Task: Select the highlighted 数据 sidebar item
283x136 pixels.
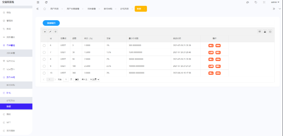Action: pos(16,106)
